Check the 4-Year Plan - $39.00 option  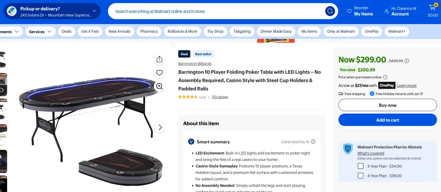point(360,176)
